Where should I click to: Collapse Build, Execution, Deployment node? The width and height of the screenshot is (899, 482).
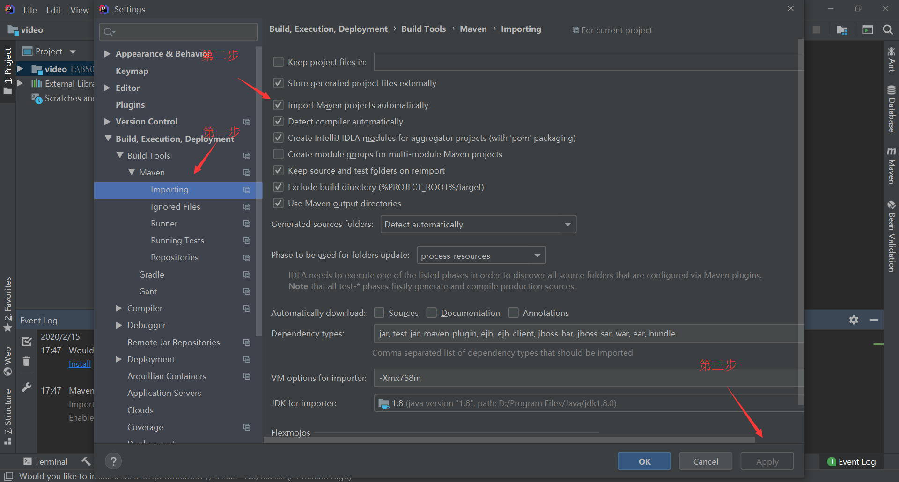(x=108, y=139)
